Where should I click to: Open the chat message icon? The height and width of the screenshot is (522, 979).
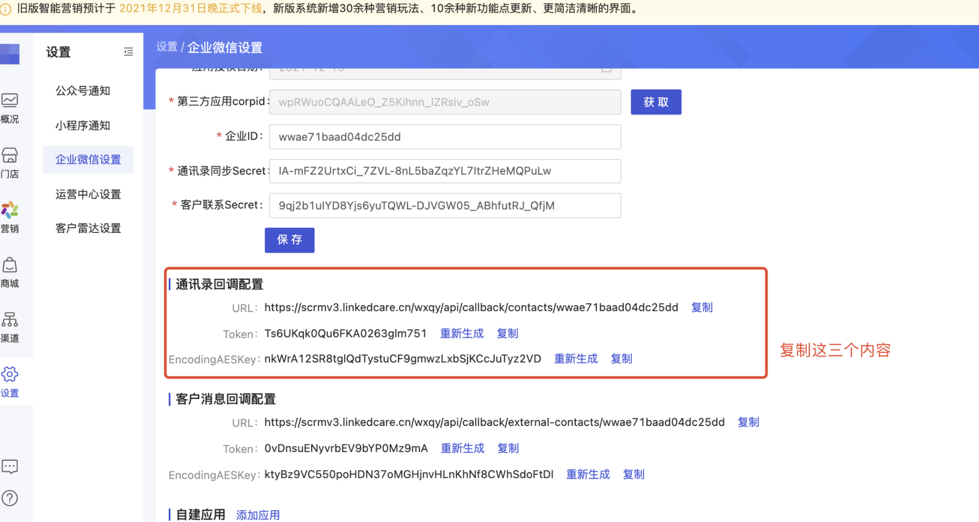click(10, 466)
